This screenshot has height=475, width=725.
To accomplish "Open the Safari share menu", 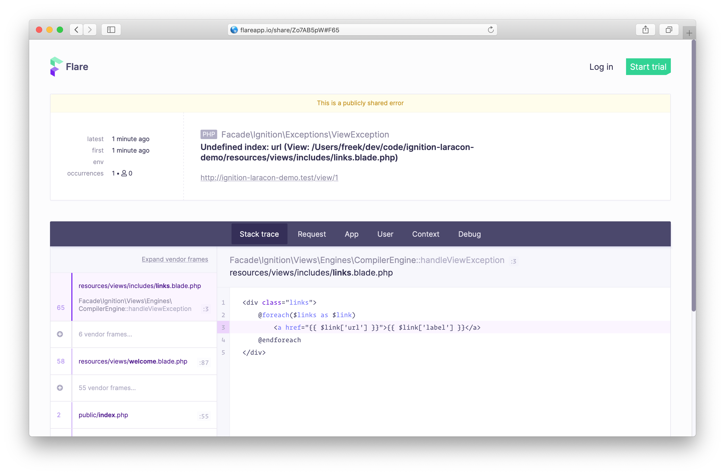I will point(645,29).
